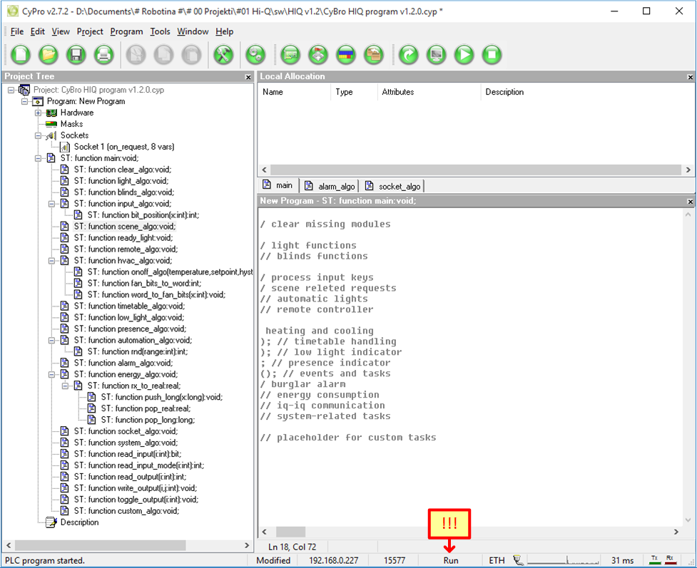Click the Description column header
697x568 pixels.
504,92
